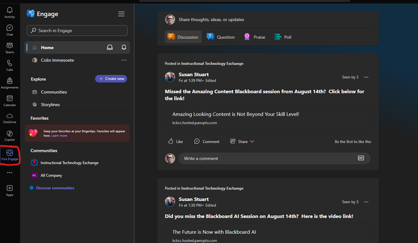This screenshot has width=418, height=243.
Task: Open Teams section in left rail
Action: [10, 48]
